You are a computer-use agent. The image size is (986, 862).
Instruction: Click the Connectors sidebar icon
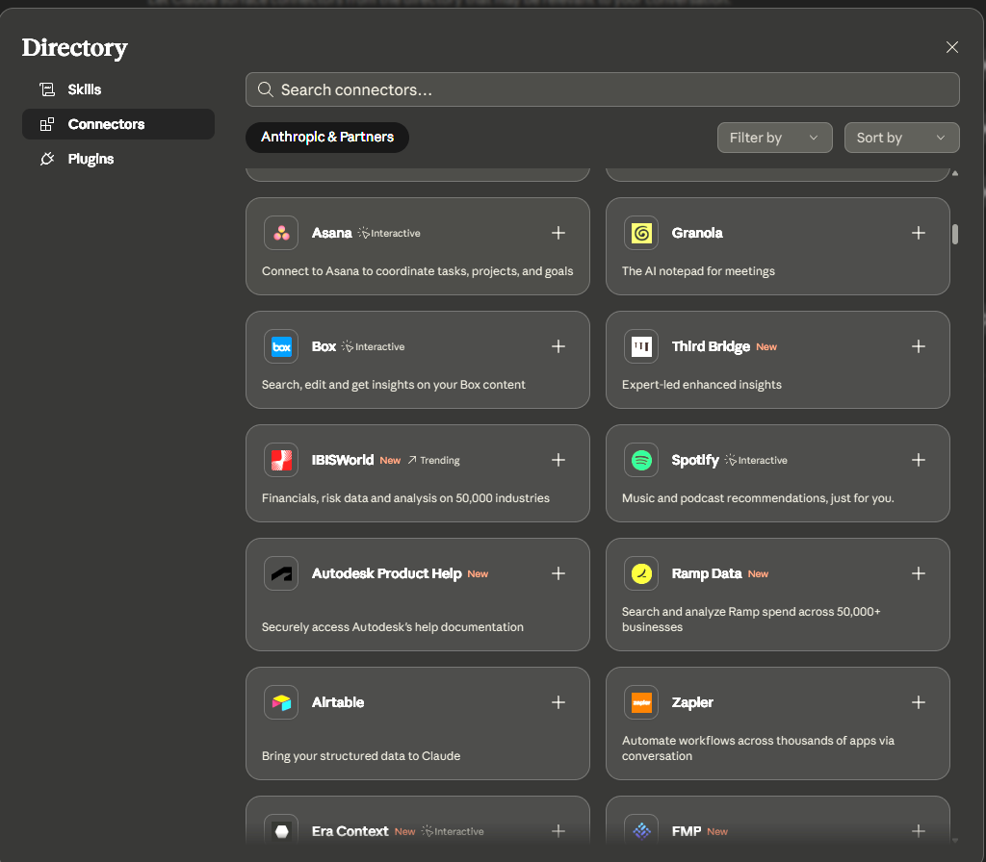(47, 124)
